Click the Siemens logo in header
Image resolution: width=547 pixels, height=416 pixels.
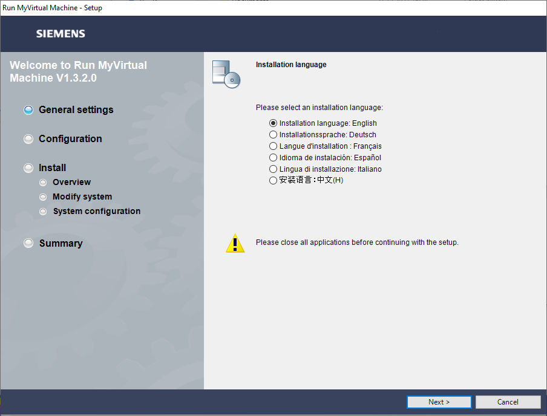[61, 34]
